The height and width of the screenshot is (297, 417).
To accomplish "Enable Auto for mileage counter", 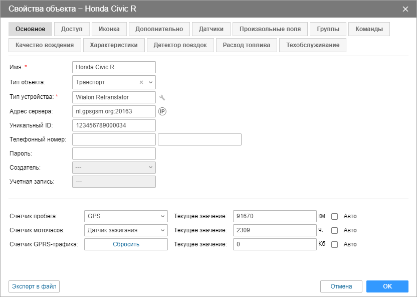I will pyautogui.click(x=335, y=216).
